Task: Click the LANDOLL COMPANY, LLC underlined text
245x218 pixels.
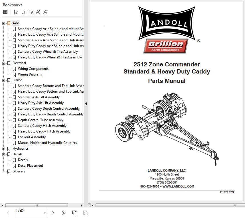Action: 167,170
